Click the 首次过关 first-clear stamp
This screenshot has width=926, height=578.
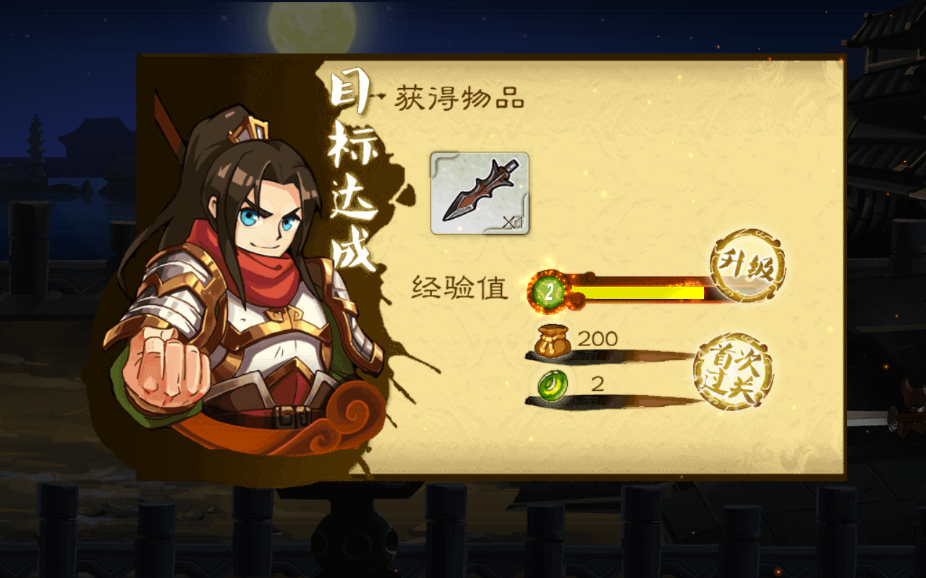tap(733, 373)
